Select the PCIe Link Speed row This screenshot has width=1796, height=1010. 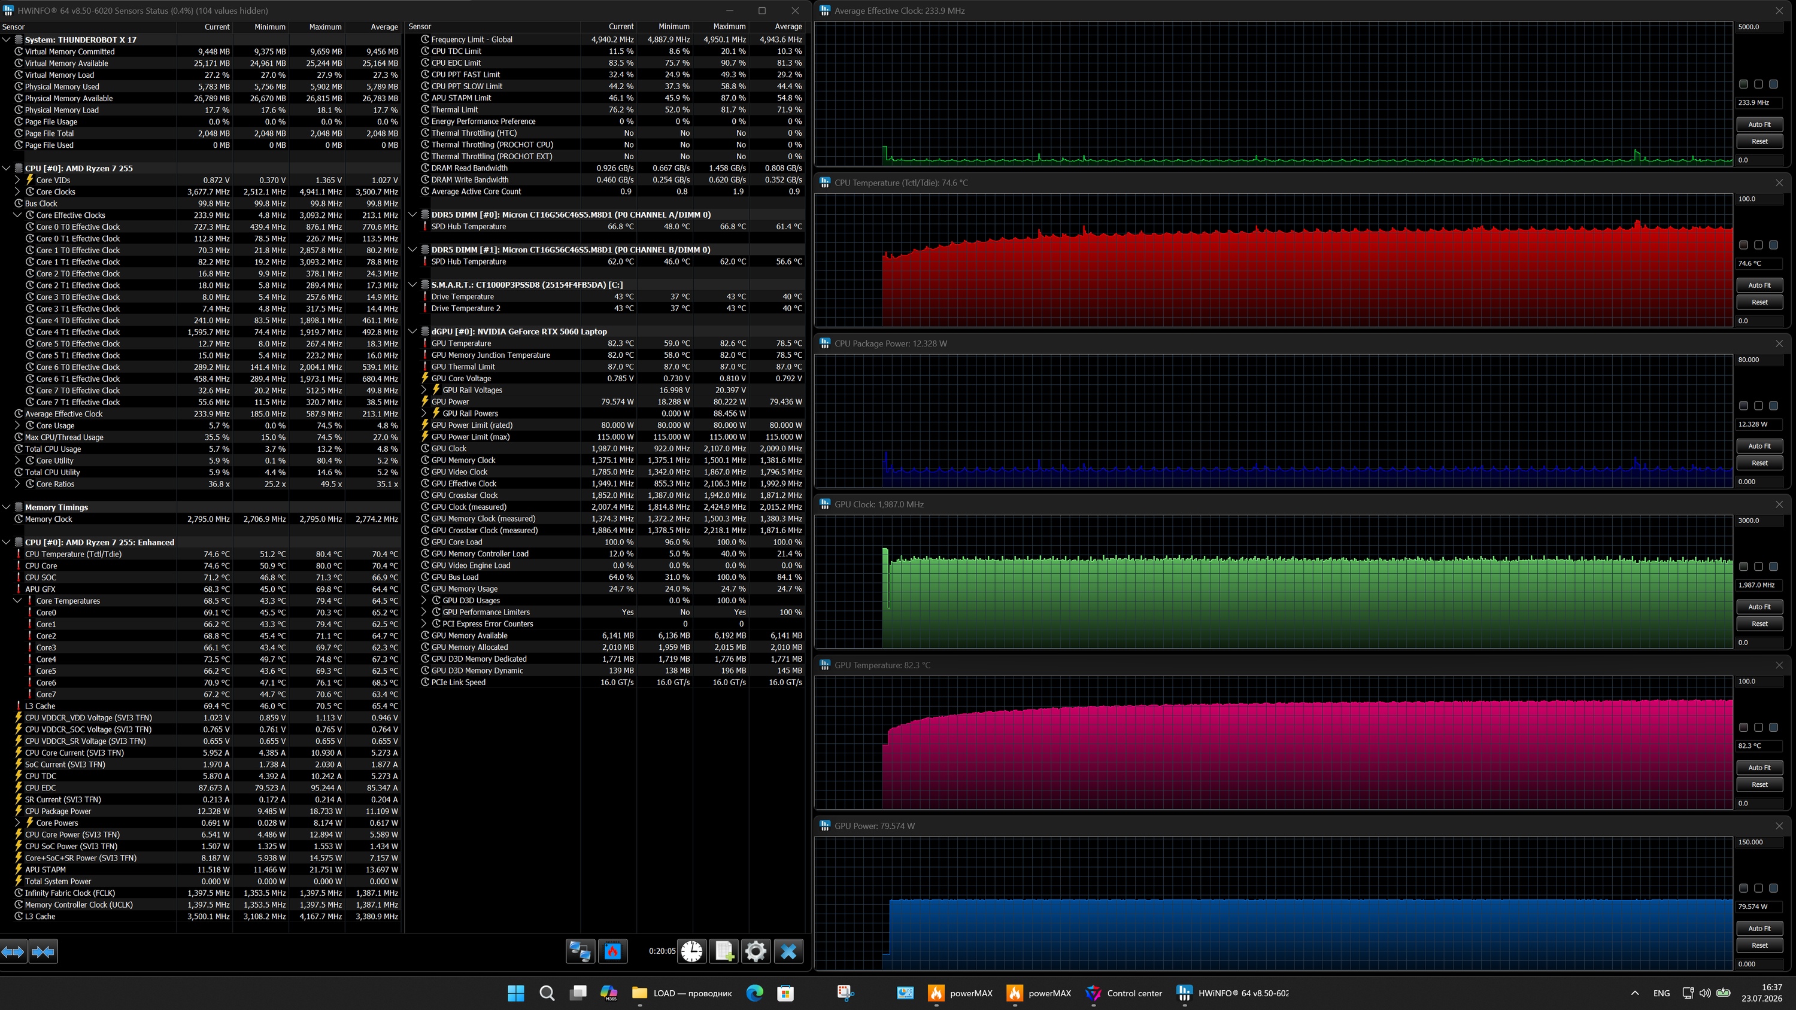[x=606, y=682]
